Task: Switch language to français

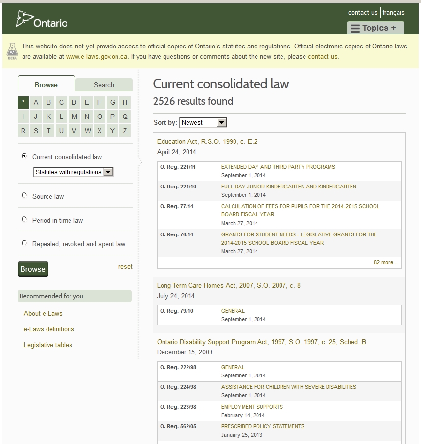Action: pos(394,12)
